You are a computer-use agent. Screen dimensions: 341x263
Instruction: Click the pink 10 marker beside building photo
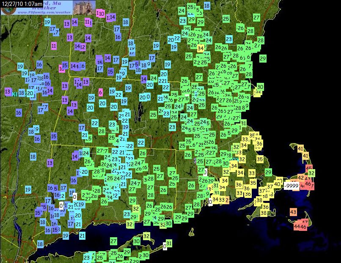pyautogui.click(x=101, y=13)
